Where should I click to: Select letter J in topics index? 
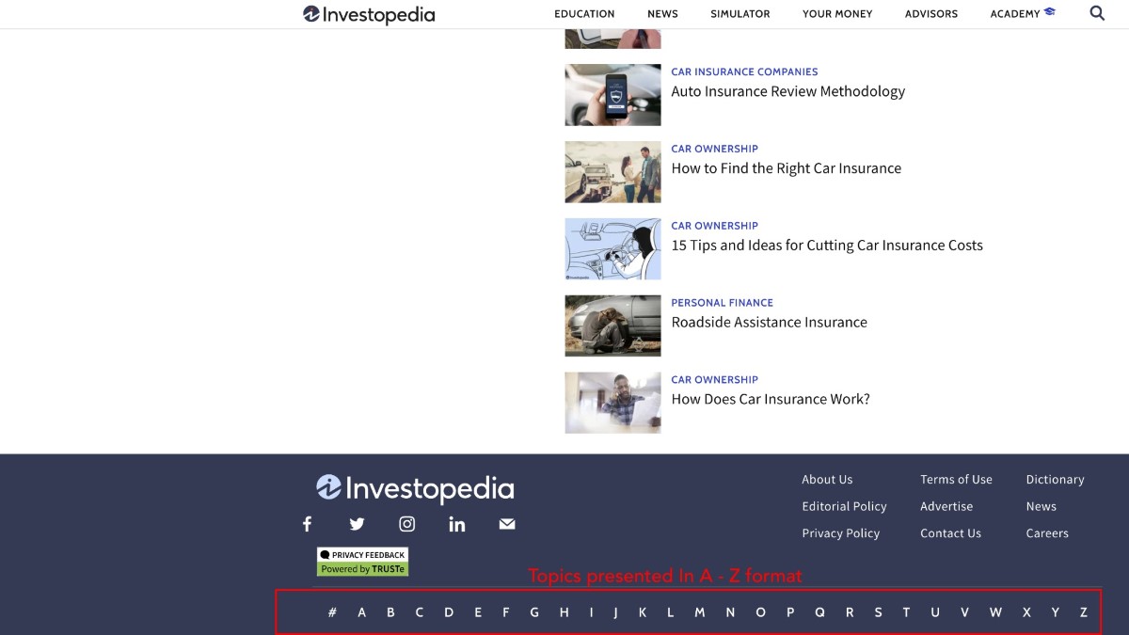click(616, 612)
